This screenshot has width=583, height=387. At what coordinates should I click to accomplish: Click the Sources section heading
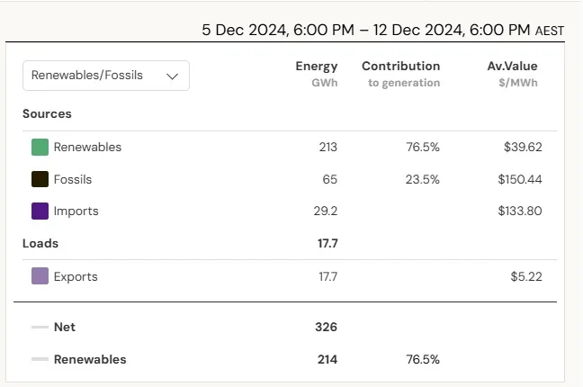click(x=47, y=113)
